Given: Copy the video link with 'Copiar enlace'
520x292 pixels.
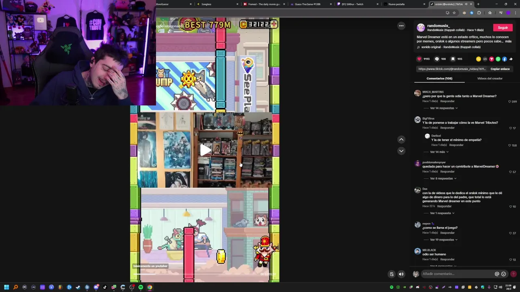Looking at the screenshot, I should (500, 69).
